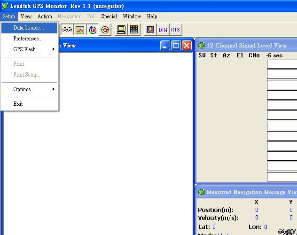297x235 pixels.
Task: Click the Lon: value
Action: click(x=266, y=227)
